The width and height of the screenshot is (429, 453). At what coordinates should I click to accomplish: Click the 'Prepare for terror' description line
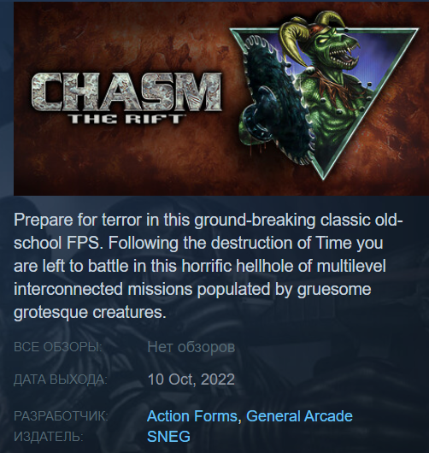pos(208,221)
